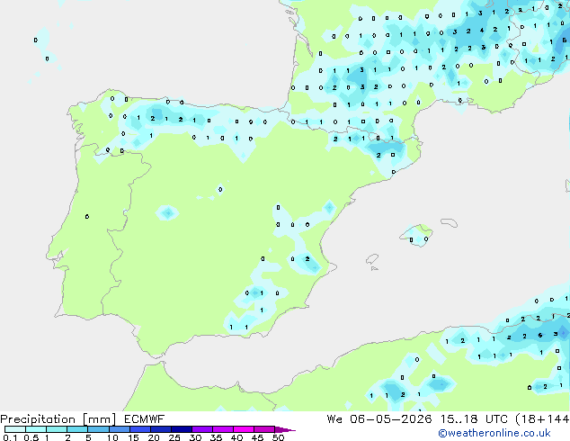Click the "We 06-05-2026" date text
The width and height of the screenshot is (570, 441).
[x=379, y=419]
